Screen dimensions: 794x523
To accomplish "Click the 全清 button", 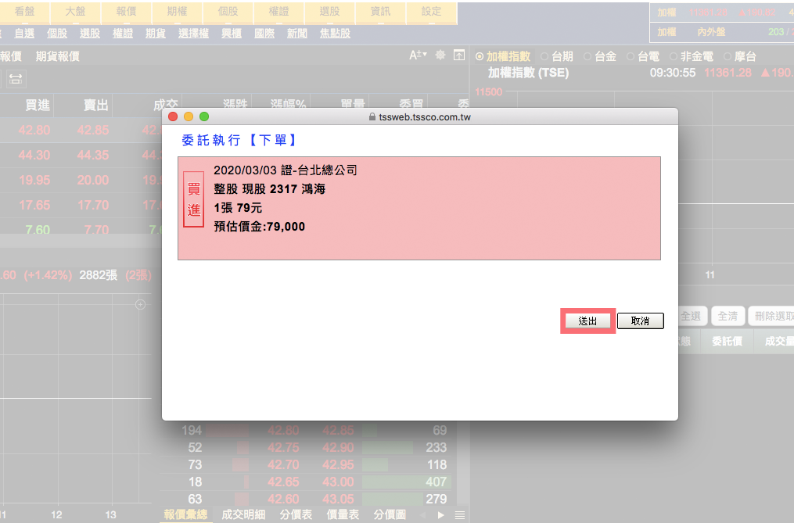I will pyautogui.click(x=728, y=317).
